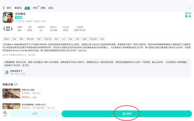194x121 pixels.
Task: Click the 养成 tag
Action: coord(70,39)
